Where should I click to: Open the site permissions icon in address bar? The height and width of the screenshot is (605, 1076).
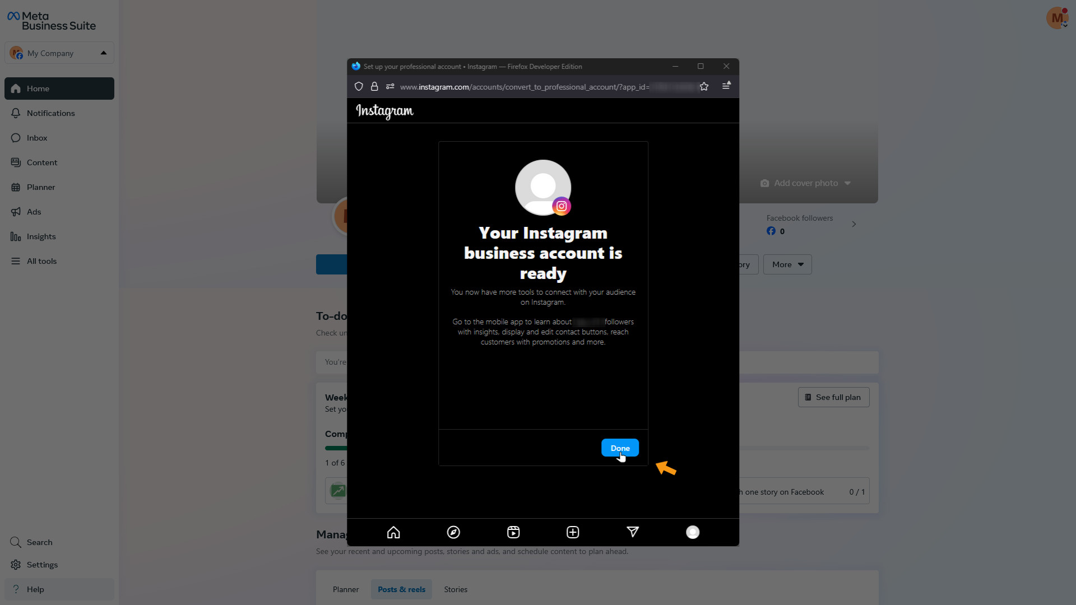(x=390, y=86)
